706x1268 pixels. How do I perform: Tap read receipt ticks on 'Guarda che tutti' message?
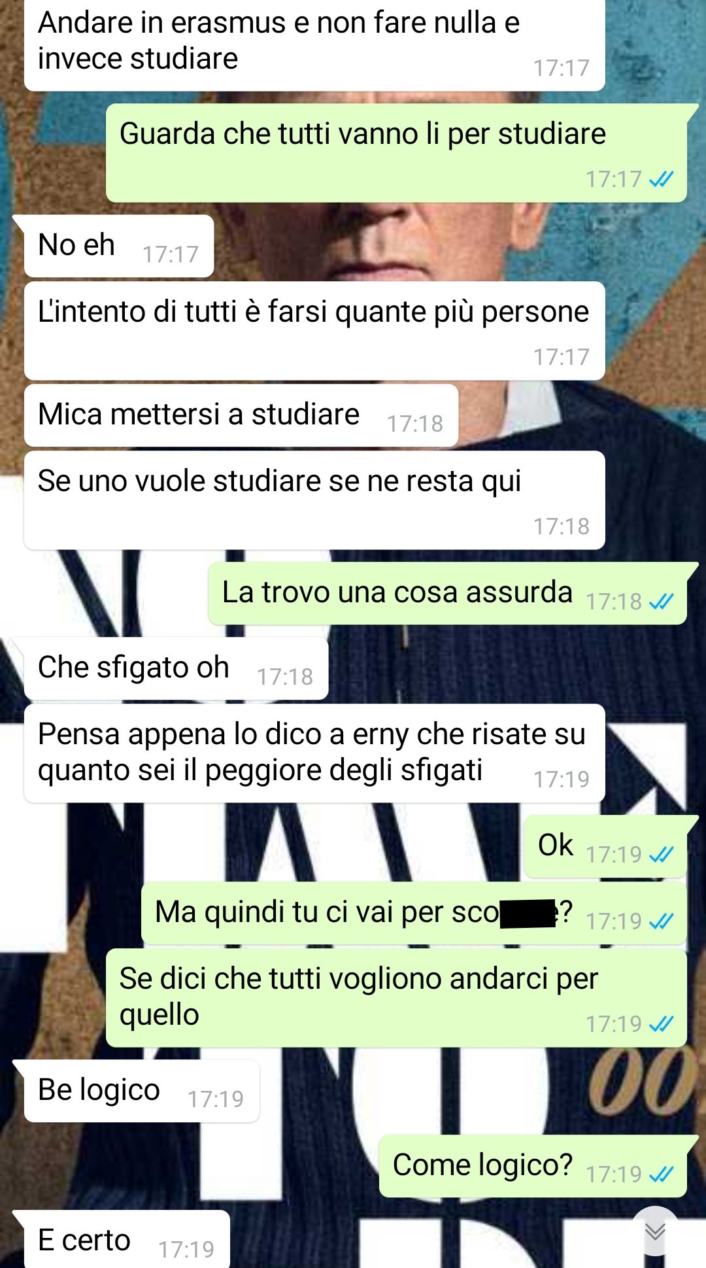661,179
